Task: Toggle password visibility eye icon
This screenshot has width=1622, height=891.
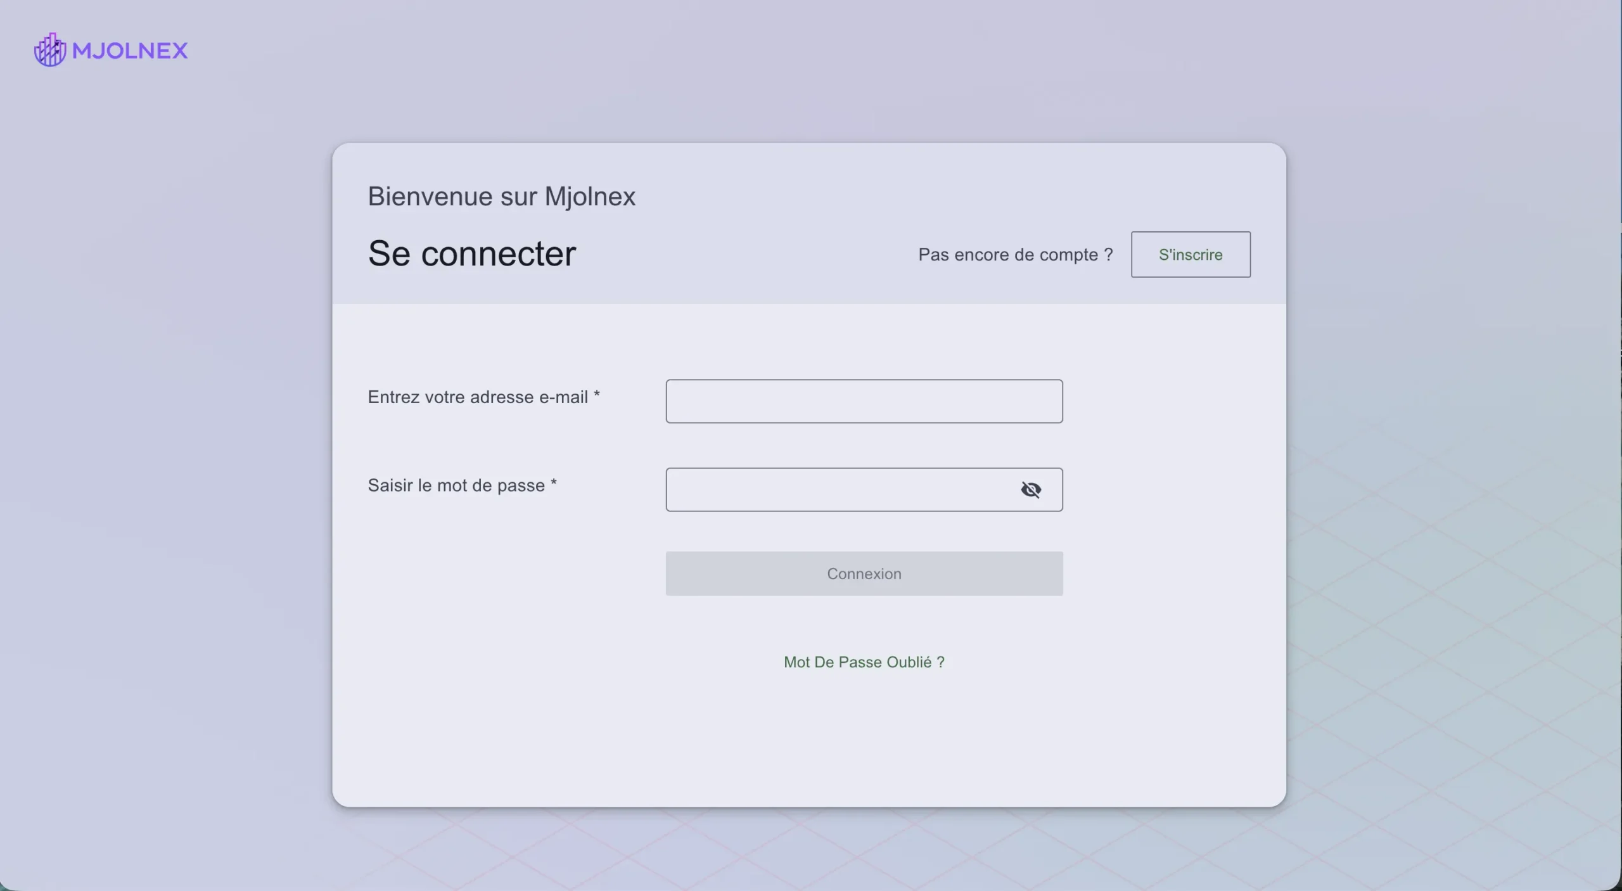Action: [1031, 490]
